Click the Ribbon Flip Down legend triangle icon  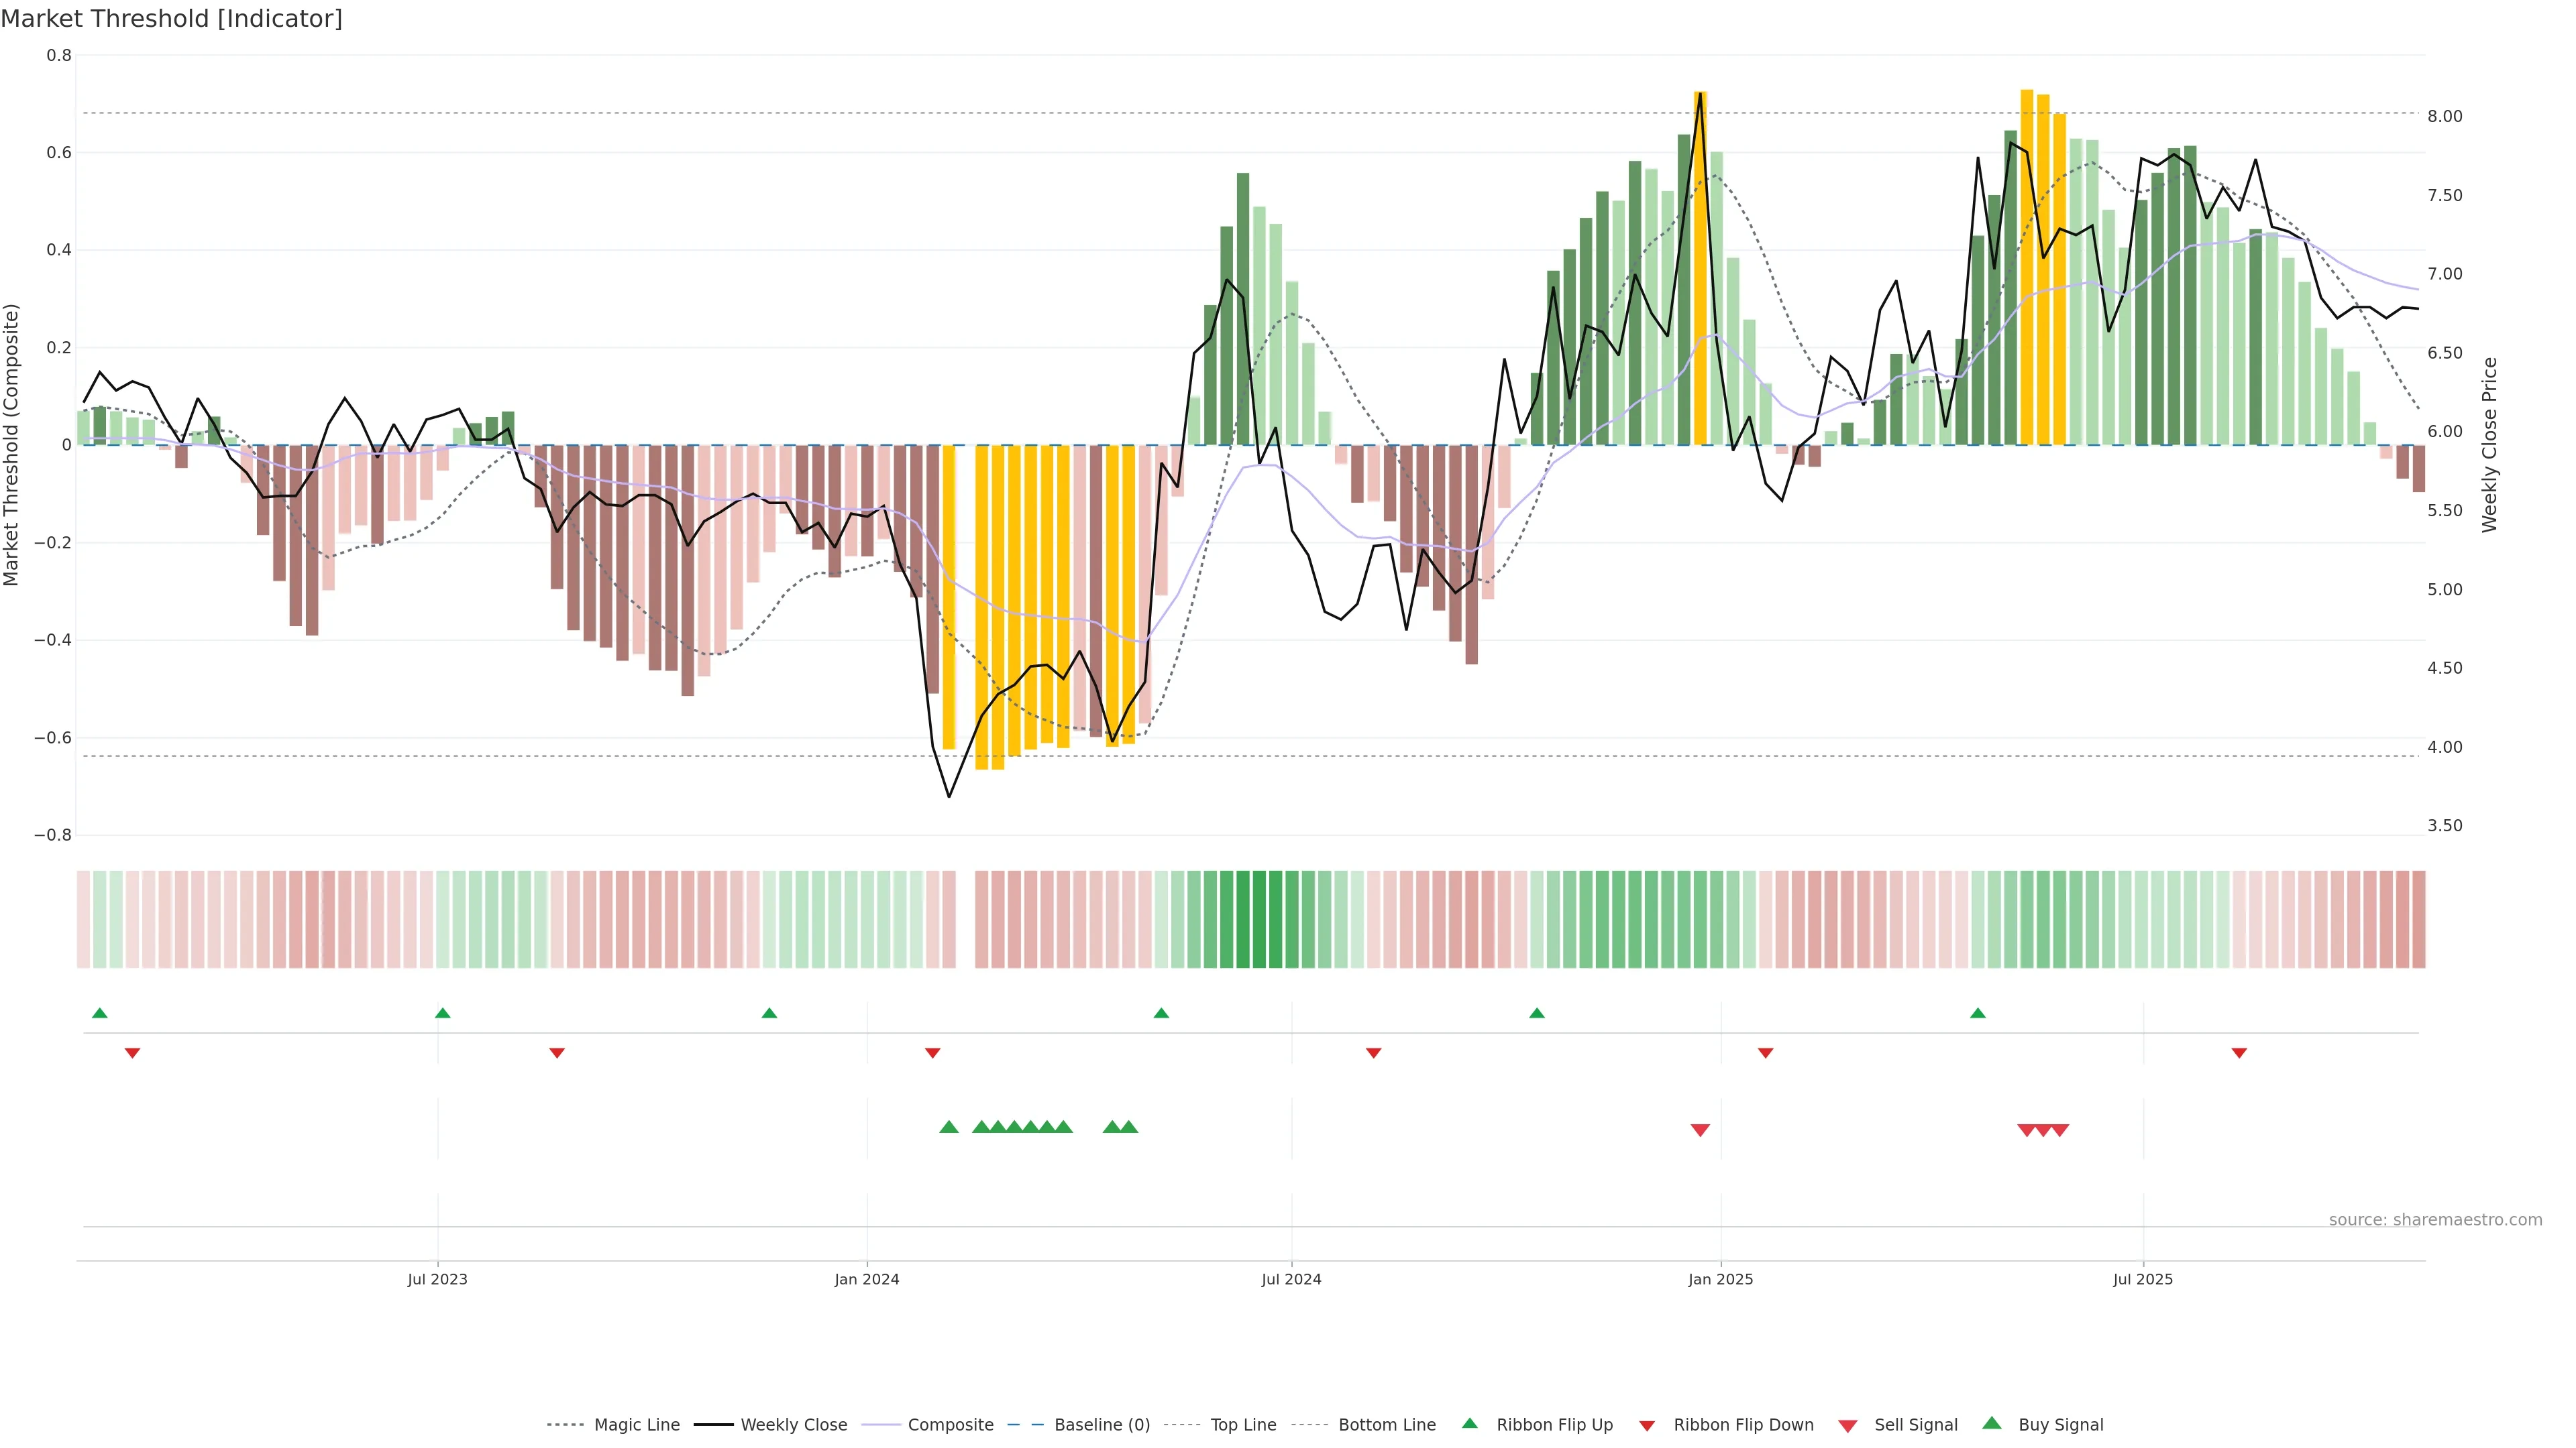1647,1426
